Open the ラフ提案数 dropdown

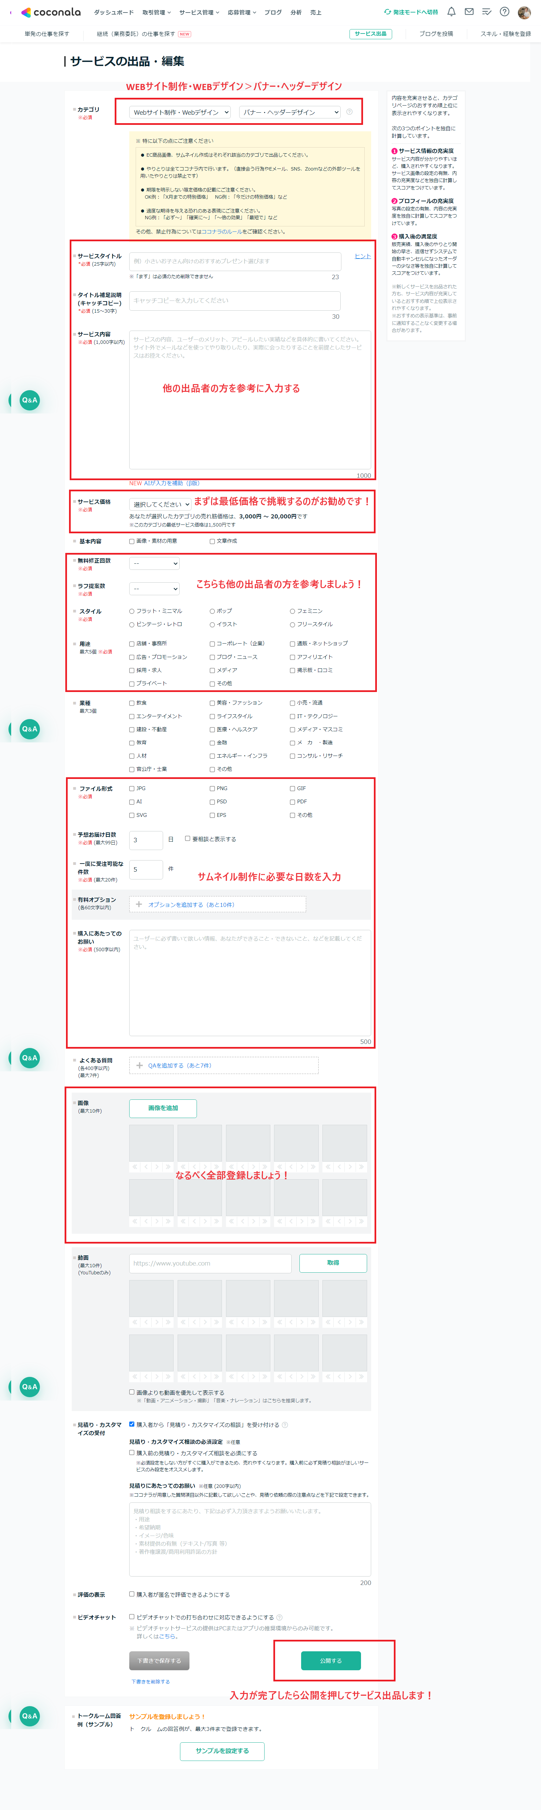[x=155, y=588]
